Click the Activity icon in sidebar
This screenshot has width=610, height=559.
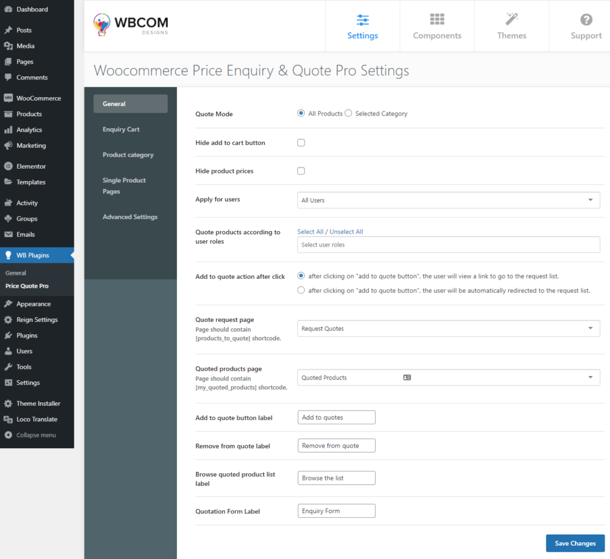coord(8,203)
